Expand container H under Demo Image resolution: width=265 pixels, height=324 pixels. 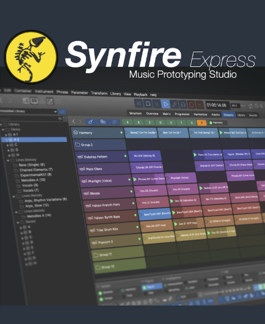(x=9, y=155)
